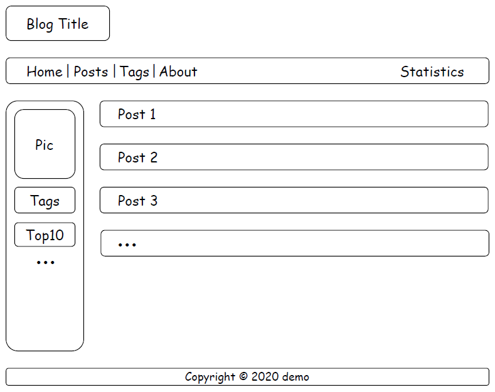495x392 pixels.
Task: Open Posts from the navigation bar
Action: 91,72
